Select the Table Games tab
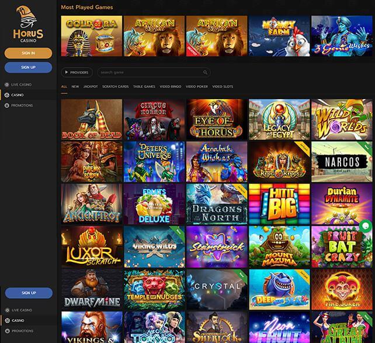375x343 pixels. pos(144,86)
